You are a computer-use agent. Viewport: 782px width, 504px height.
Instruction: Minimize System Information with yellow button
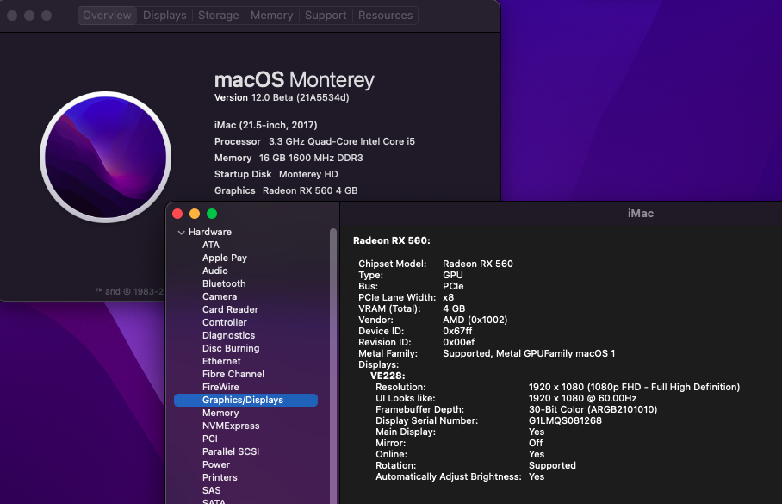pos(195,214)
